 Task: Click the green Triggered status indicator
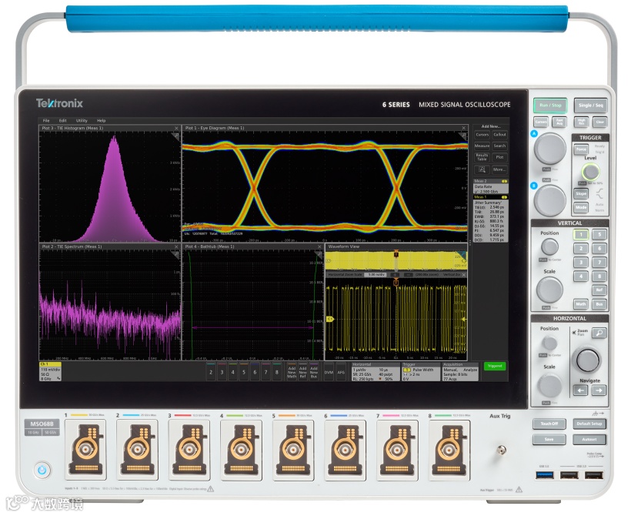click(495, 366)
